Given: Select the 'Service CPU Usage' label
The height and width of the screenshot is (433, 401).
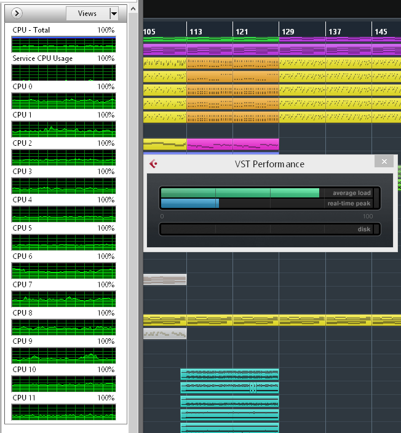Looking at the screenshot, I should tap(42, 58).
